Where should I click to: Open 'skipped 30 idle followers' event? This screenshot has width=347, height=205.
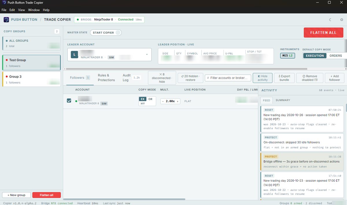coord(303,142)
